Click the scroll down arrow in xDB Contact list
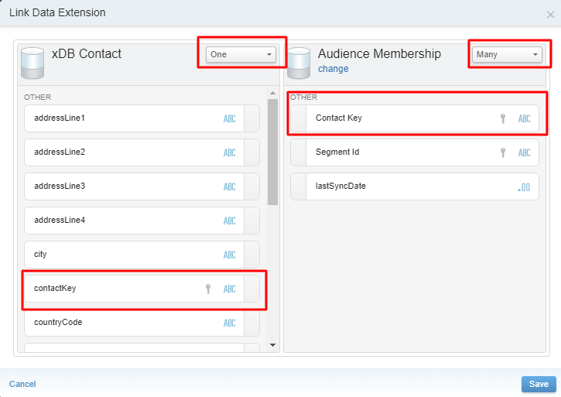The height and width of the screenshot is (397, 561). 272,345
